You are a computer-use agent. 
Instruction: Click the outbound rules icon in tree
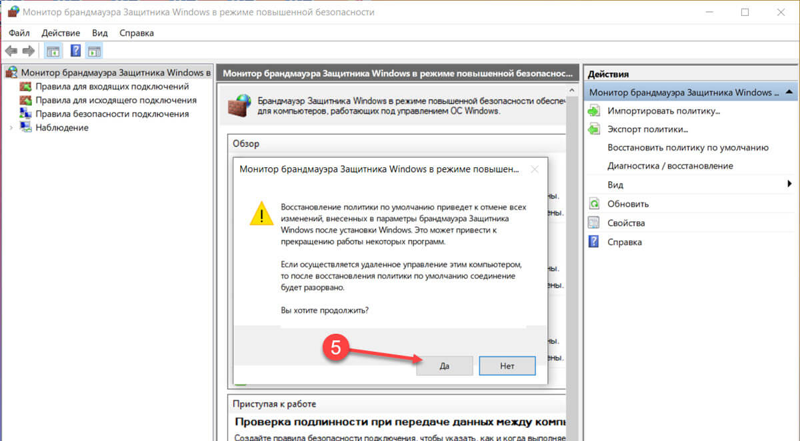(x=25, y=100)
